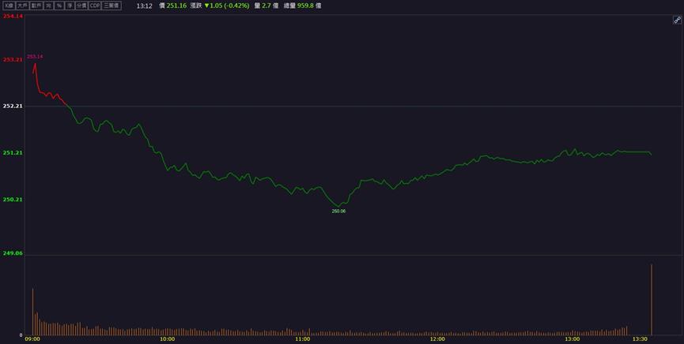Toggle the % percentage scale button
Image resolution: width=684 pixels, height=344 pixels.
[59, 6]
